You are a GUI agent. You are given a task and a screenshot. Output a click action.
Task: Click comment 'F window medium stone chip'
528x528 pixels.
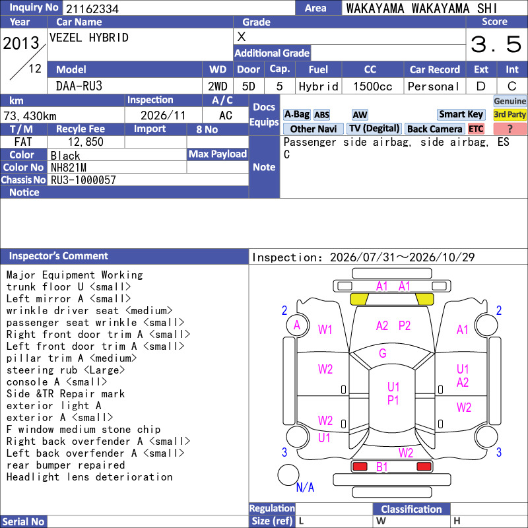tap(84, 430)
